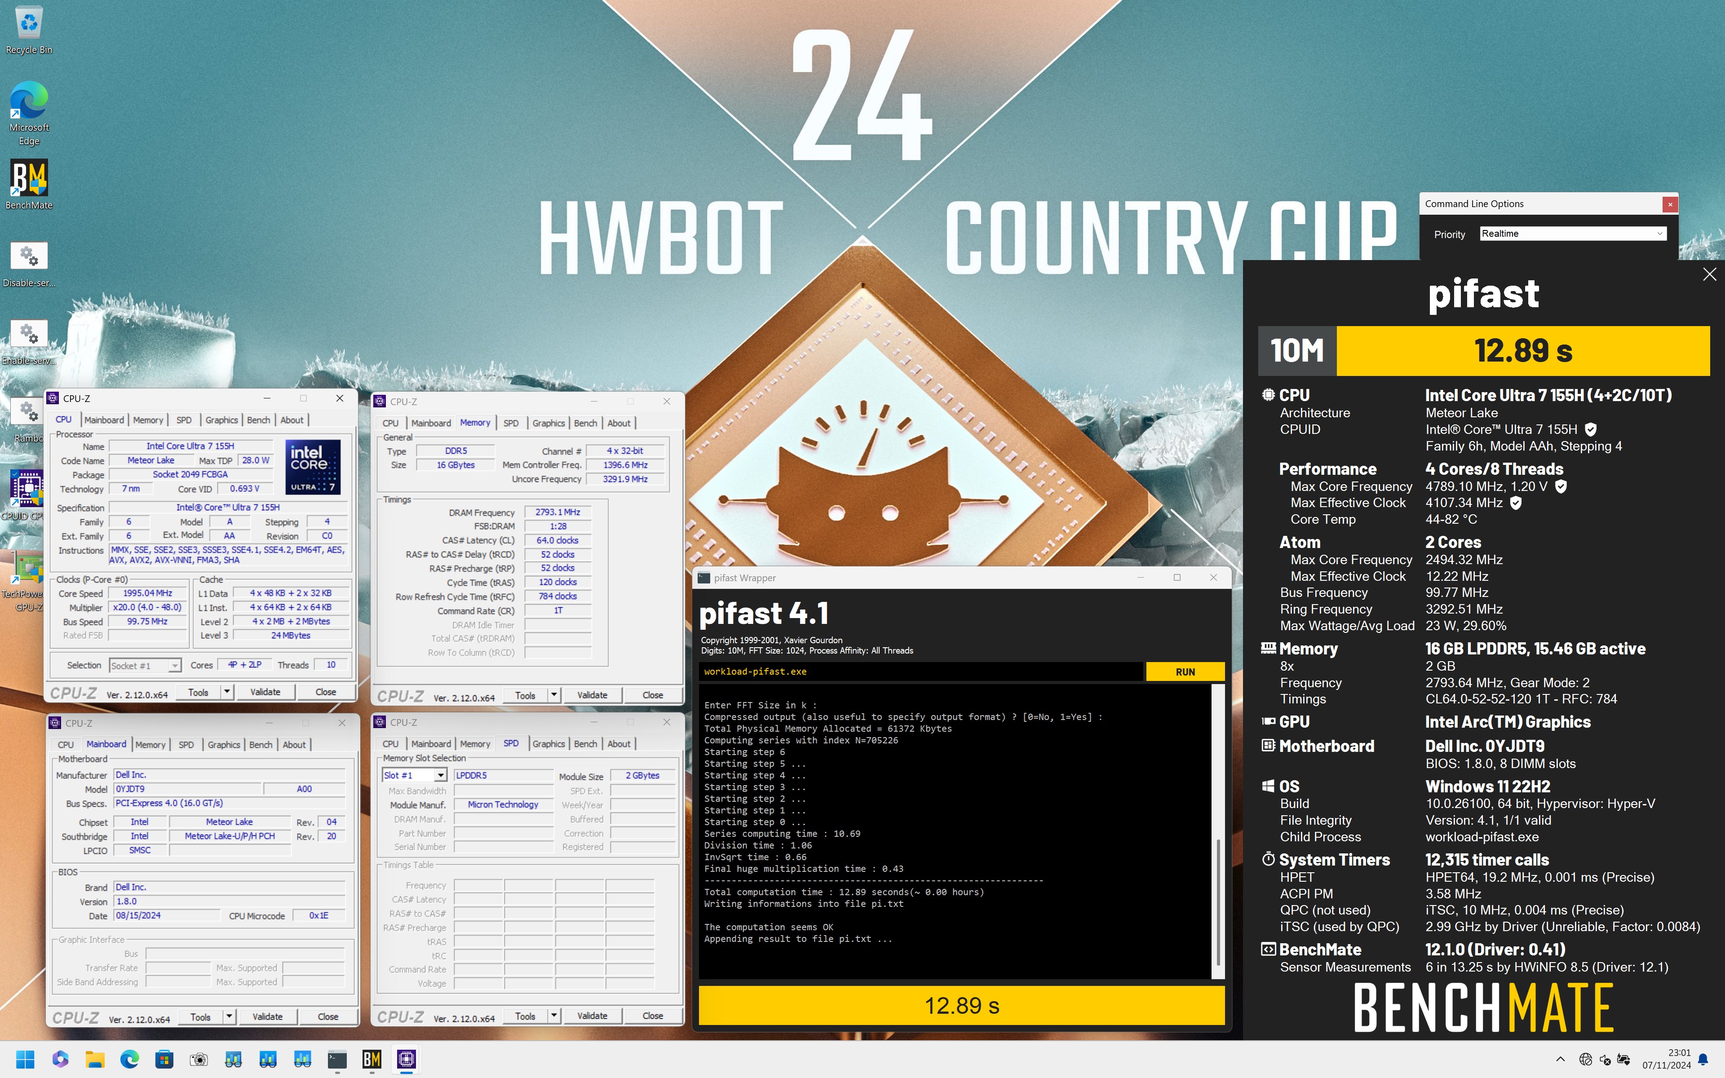This screenshot has height=1078, width=1725.
Task: Click Validate in the CPU-tab CPU-Z window
Action: [x=265, y=692]
